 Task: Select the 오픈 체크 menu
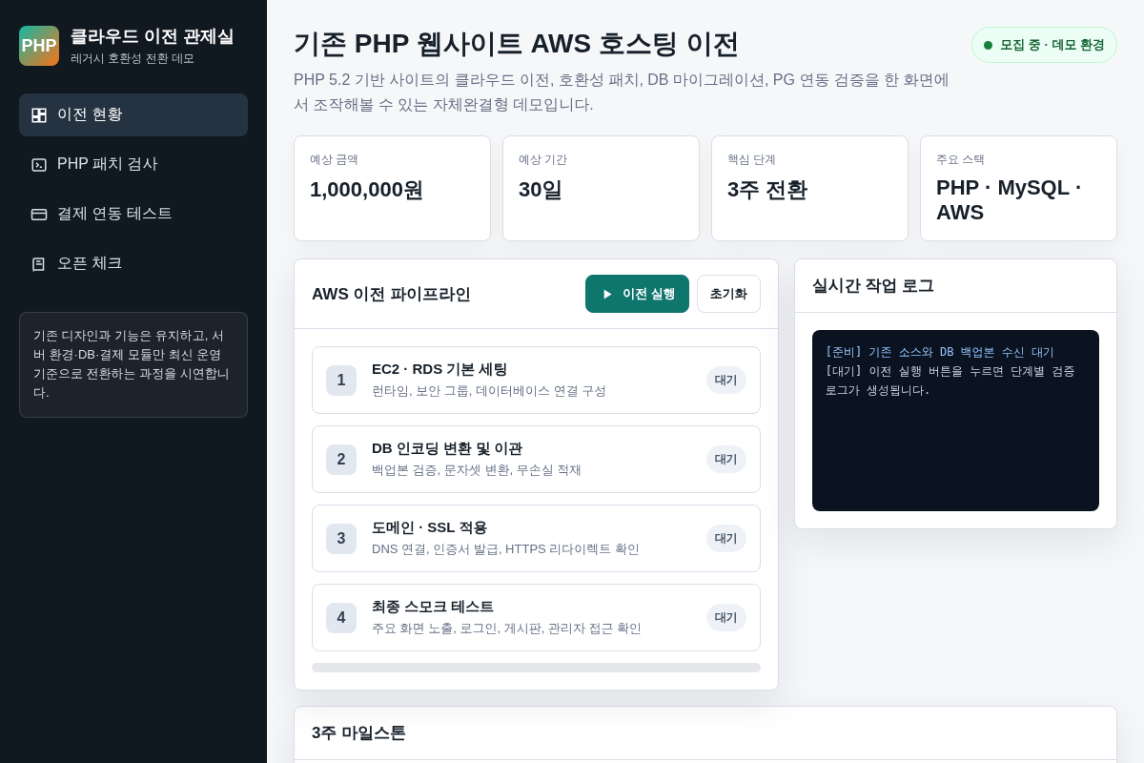(x=133, y=263)
